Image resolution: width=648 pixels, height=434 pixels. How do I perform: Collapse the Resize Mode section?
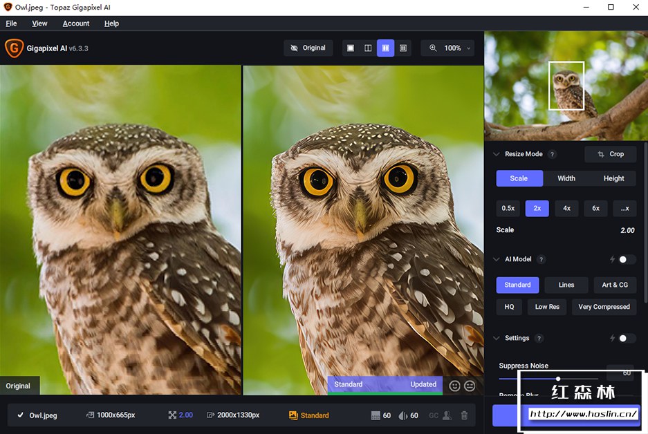point(496,154)
